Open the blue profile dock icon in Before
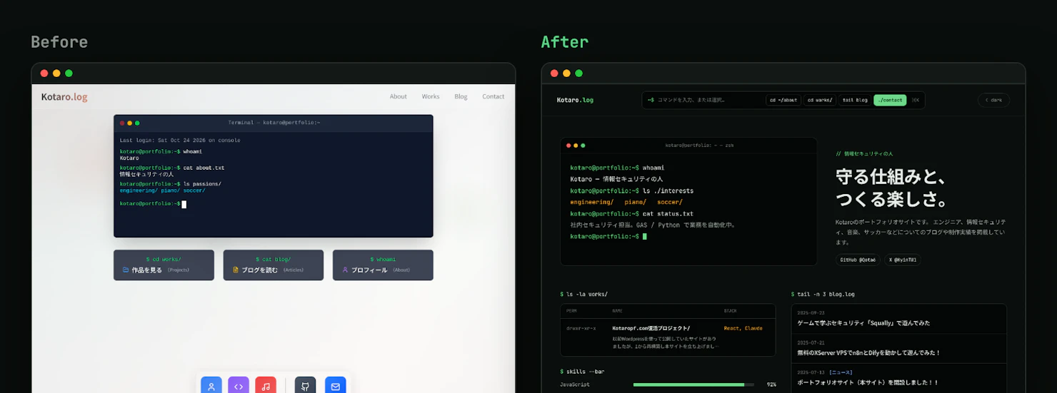This screenshot has width=1057, height=393. [211, 386]
